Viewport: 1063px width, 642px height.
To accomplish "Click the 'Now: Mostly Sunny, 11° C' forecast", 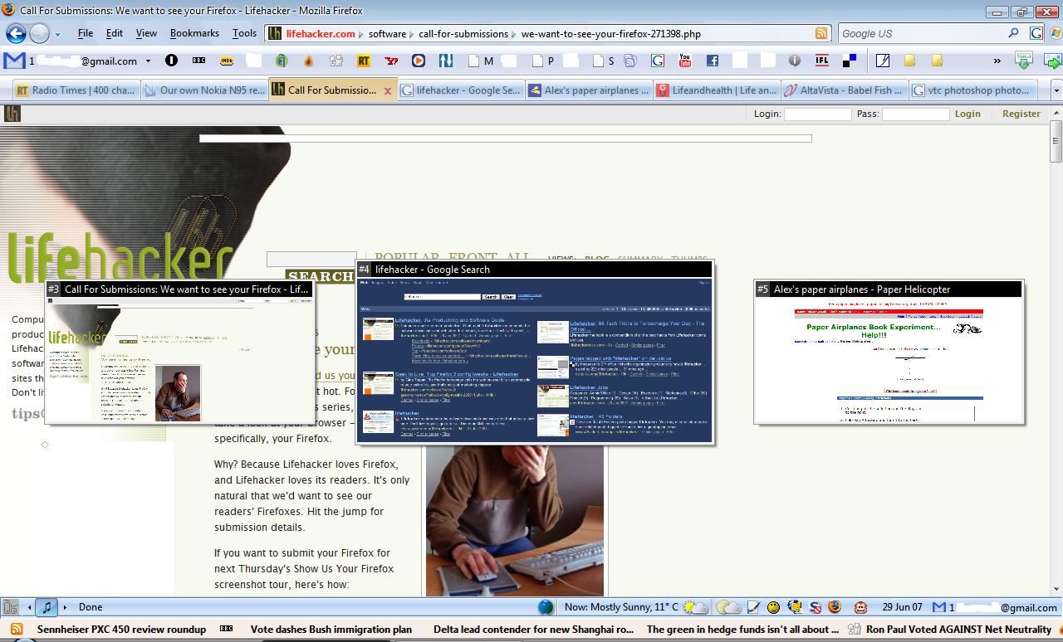I will (x=621, y=607).
